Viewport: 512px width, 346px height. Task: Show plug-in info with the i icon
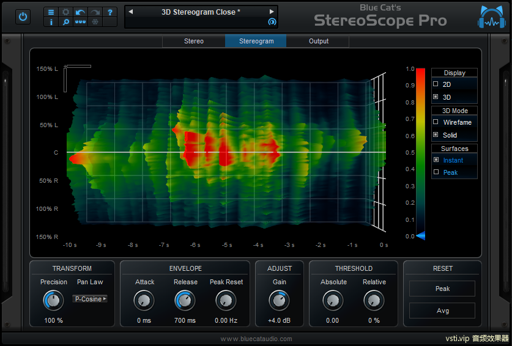[x=51, y=22]
